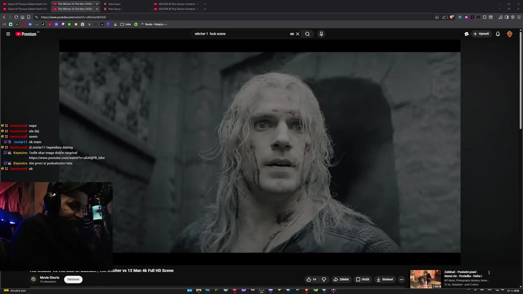Screen dimensions: 523x294
Task: Open the YouTube hamburger guide menu
Action: (x=8, y=34)
